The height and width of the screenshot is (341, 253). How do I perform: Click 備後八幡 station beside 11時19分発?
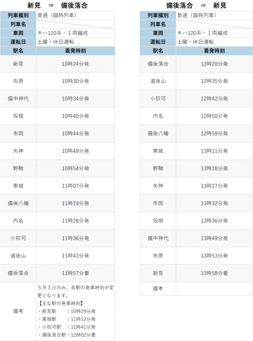[x=18, y=203]
